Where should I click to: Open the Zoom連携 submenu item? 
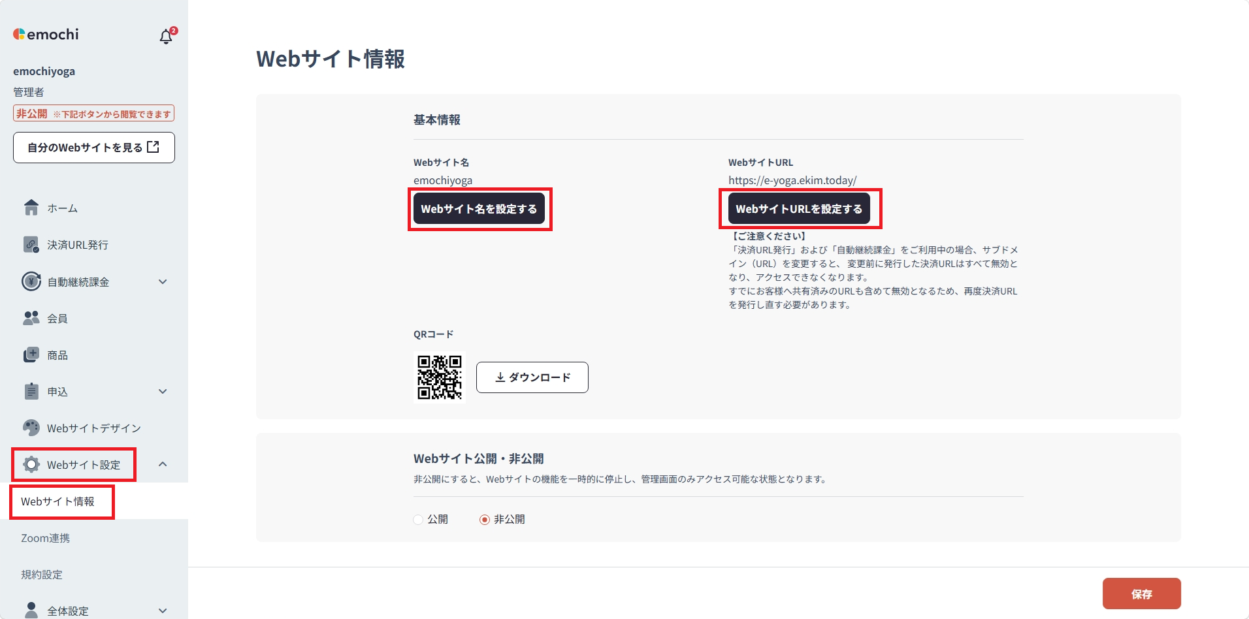pos(94,537)
